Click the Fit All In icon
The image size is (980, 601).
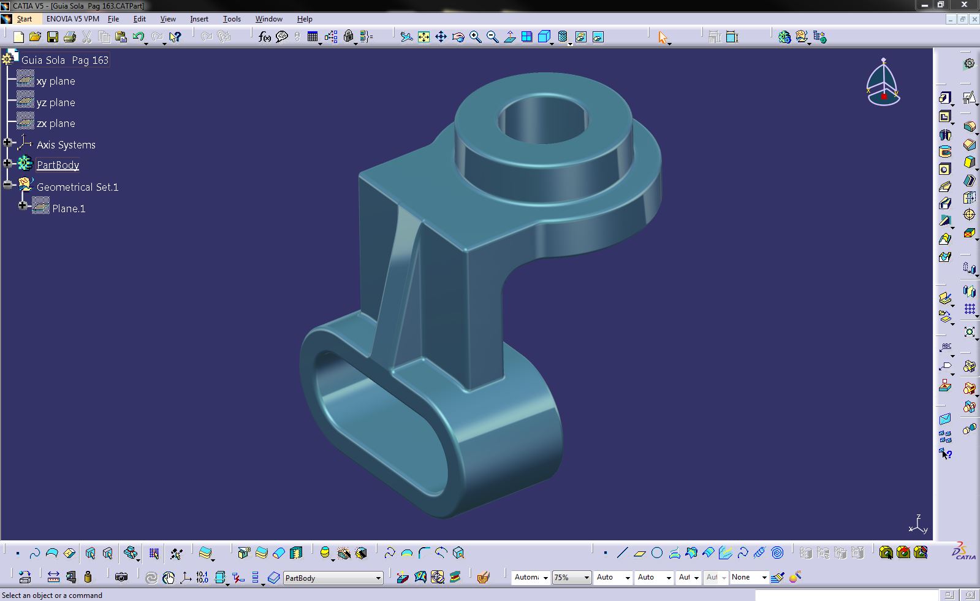[424, 37]
